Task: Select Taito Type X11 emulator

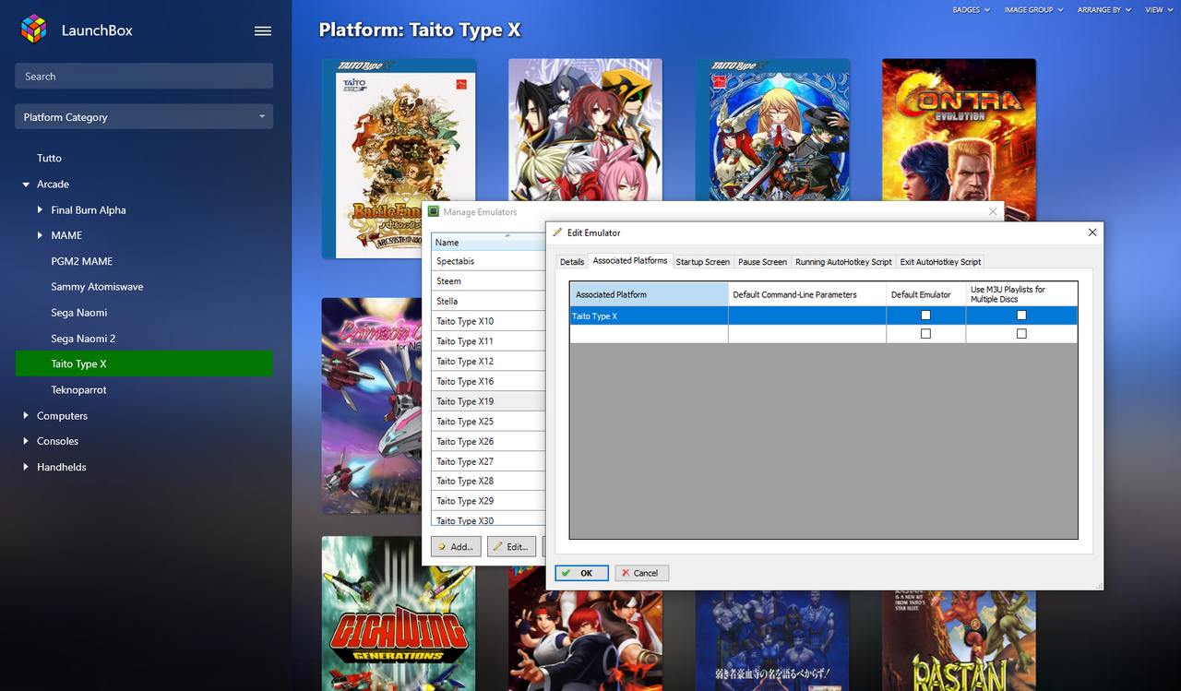Action: click(488, 341)
